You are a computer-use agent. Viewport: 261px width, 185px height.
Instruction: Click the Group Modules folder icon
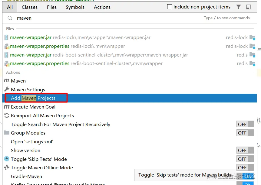(x=7, y=133)
